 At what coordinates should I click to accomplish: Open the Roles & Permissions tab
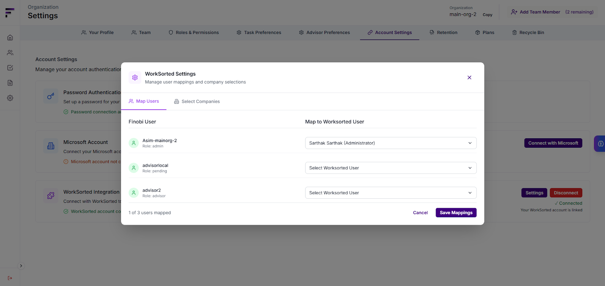pyautogui.click(x=194, y=32)
